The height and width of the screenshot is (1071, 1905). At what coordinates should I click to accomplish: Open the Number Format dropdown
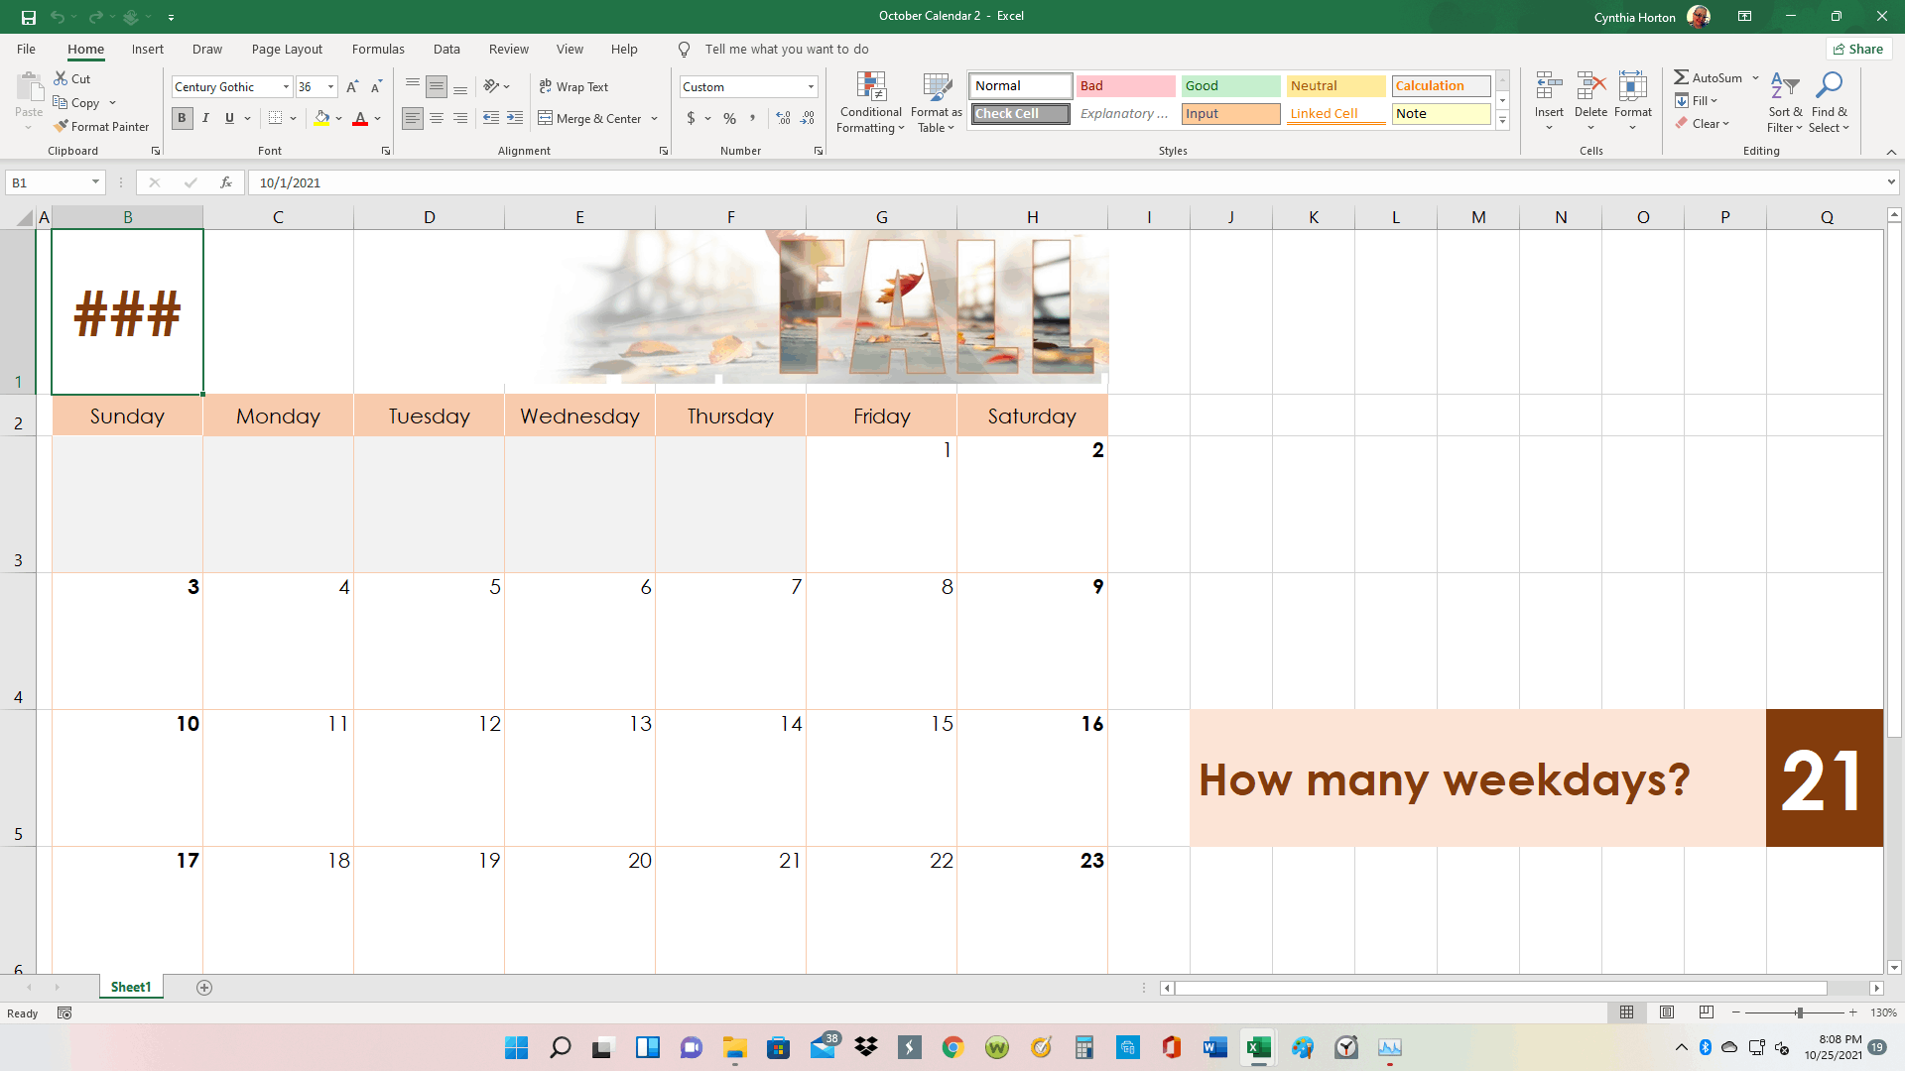812,86
